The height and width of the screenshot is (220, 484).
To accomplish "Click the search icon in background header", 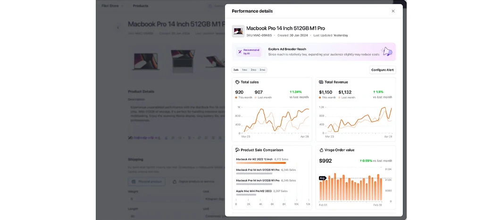I will (x=210, y=6).
